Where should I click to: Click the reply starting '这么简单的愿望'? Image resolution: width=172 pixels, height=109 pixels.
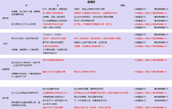(89, 89)
